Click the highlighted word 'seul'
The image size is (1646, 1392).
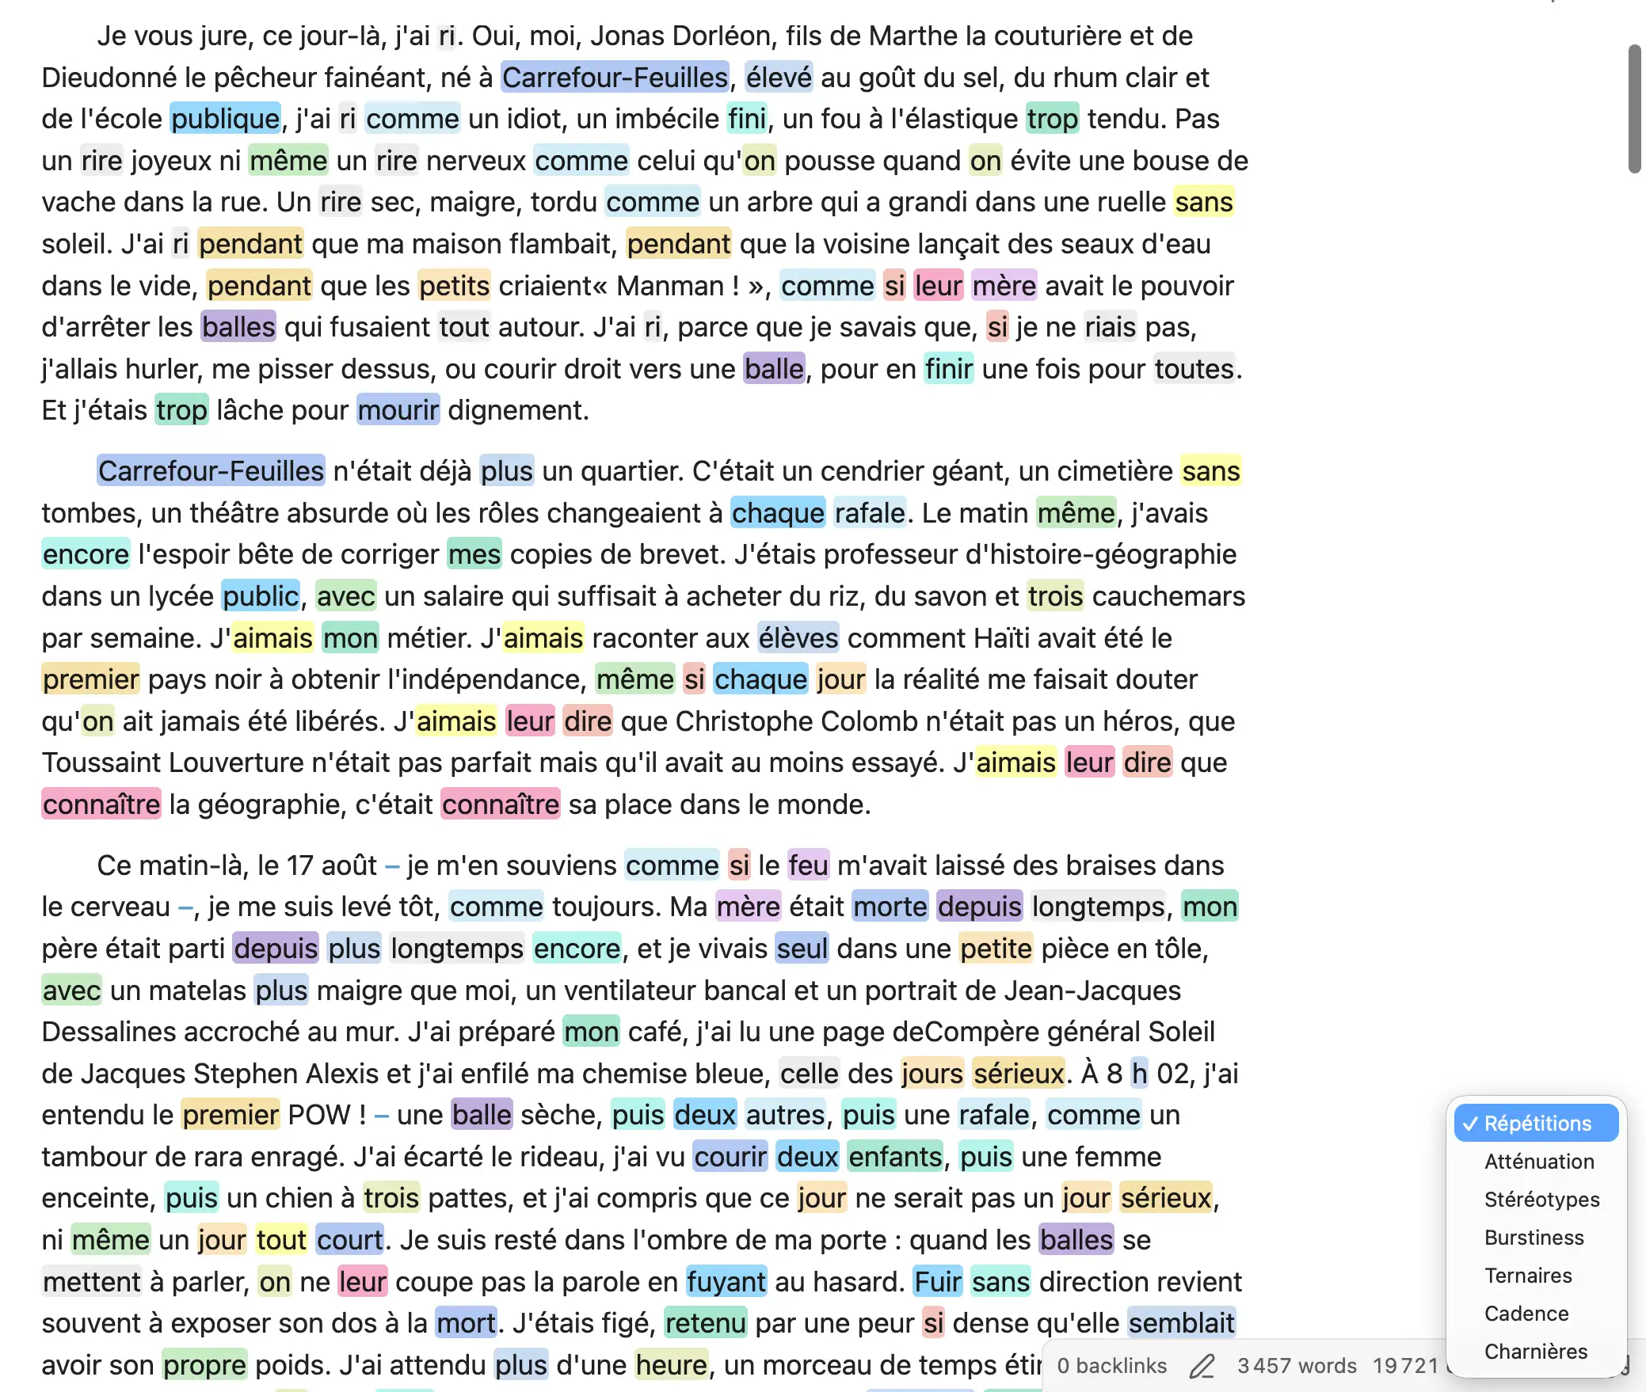tap(802, 948)
